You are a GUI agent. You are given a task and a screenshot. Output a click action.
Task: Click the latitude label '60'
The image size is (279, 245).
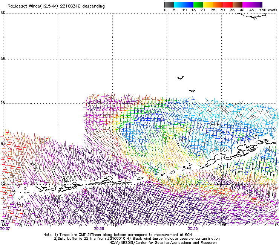coord(3,12)
